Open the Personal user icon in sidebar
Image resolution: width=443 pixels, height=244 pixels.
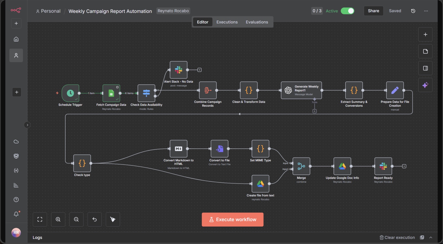point(16,55)
